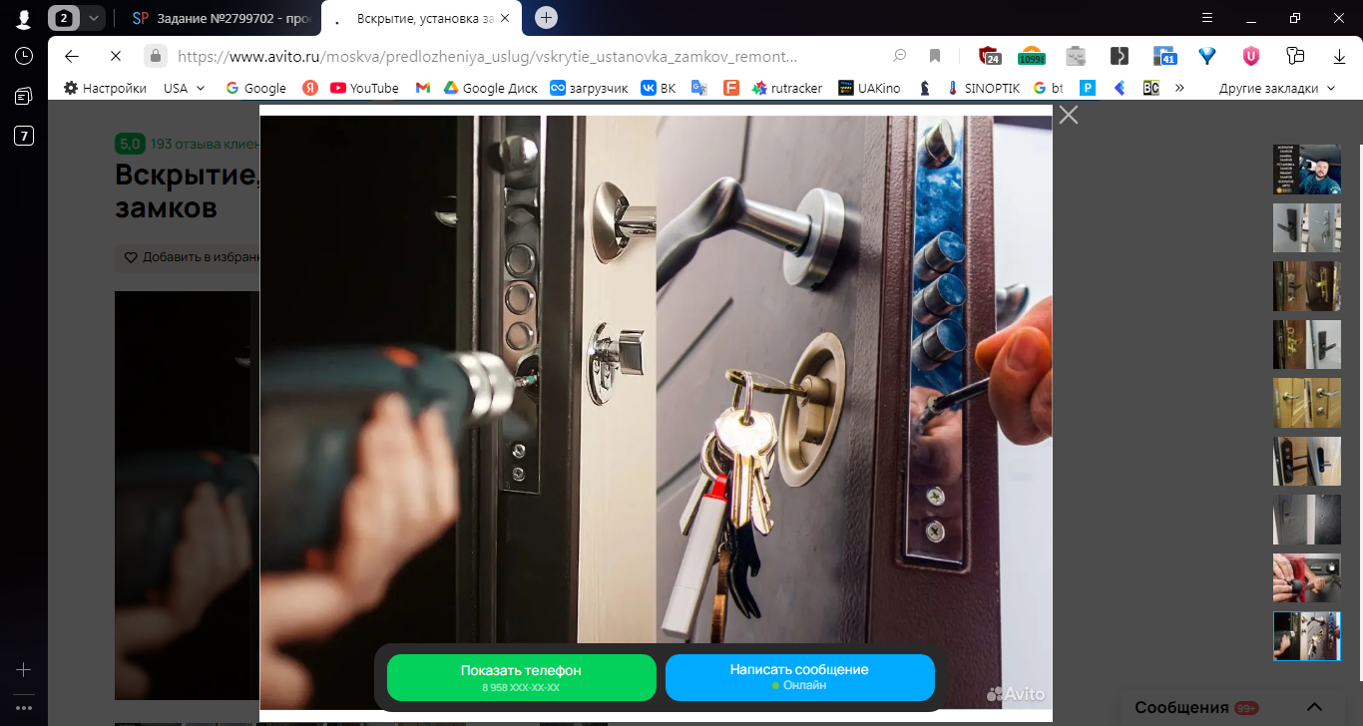Expand the Другие закладки folder
Image resolution: width=1363 pixels, height=726 pixels.
(x=1277, y=88)
